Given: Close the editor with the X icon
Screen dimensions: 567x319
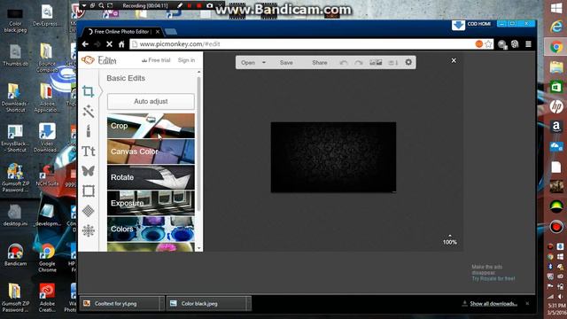Looking at the screenshot, I should pos(454,60).
